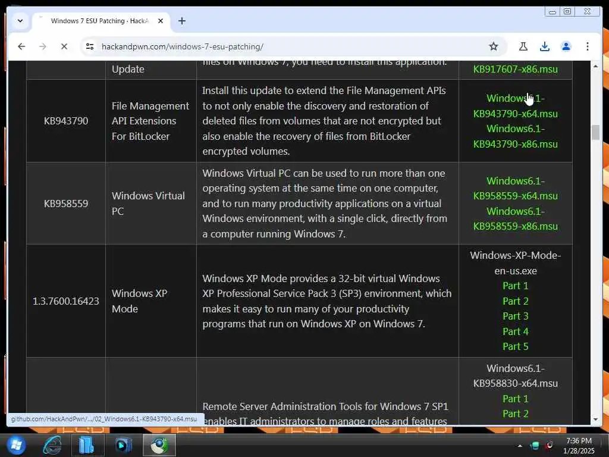Switch to the active browser taskbar button
609x457 pixels.
(159, 445)
